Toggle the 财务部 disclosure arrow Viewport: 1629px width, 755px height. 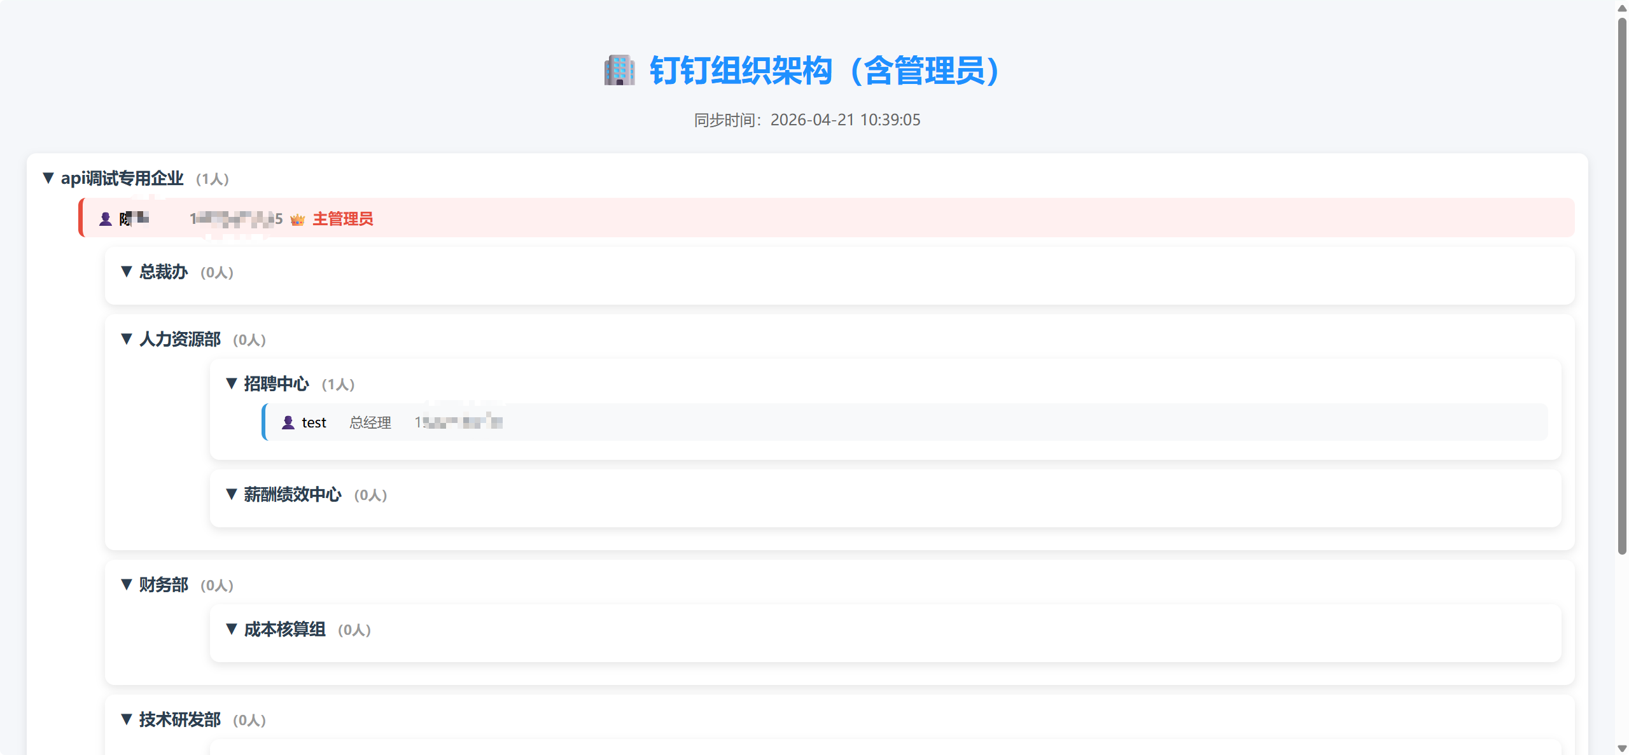click(127, 585)
